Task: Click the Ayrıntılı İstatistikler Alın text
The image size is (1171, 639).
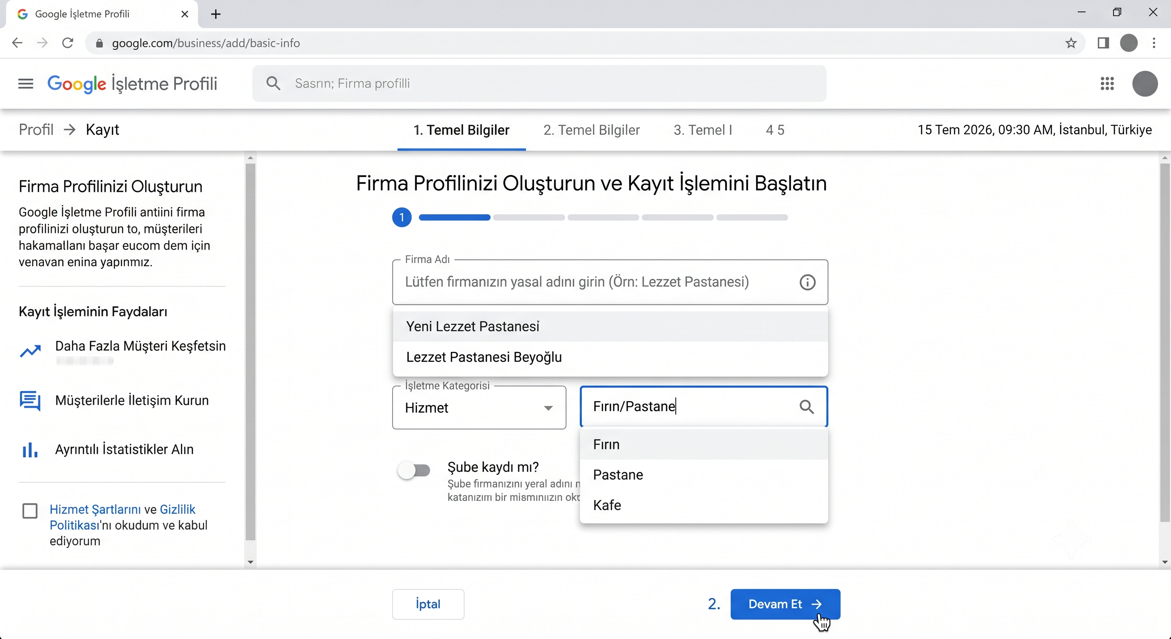Action: coord(124,449)
